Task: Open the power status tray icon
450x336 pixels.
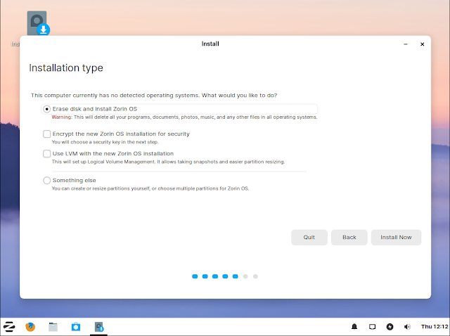Action: pos(390,327)
